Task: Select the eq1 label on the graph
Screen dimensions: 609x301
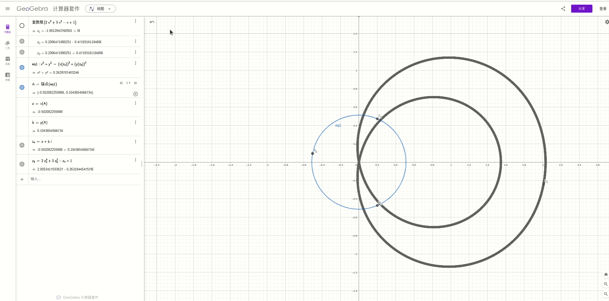Action: point(338,125)
